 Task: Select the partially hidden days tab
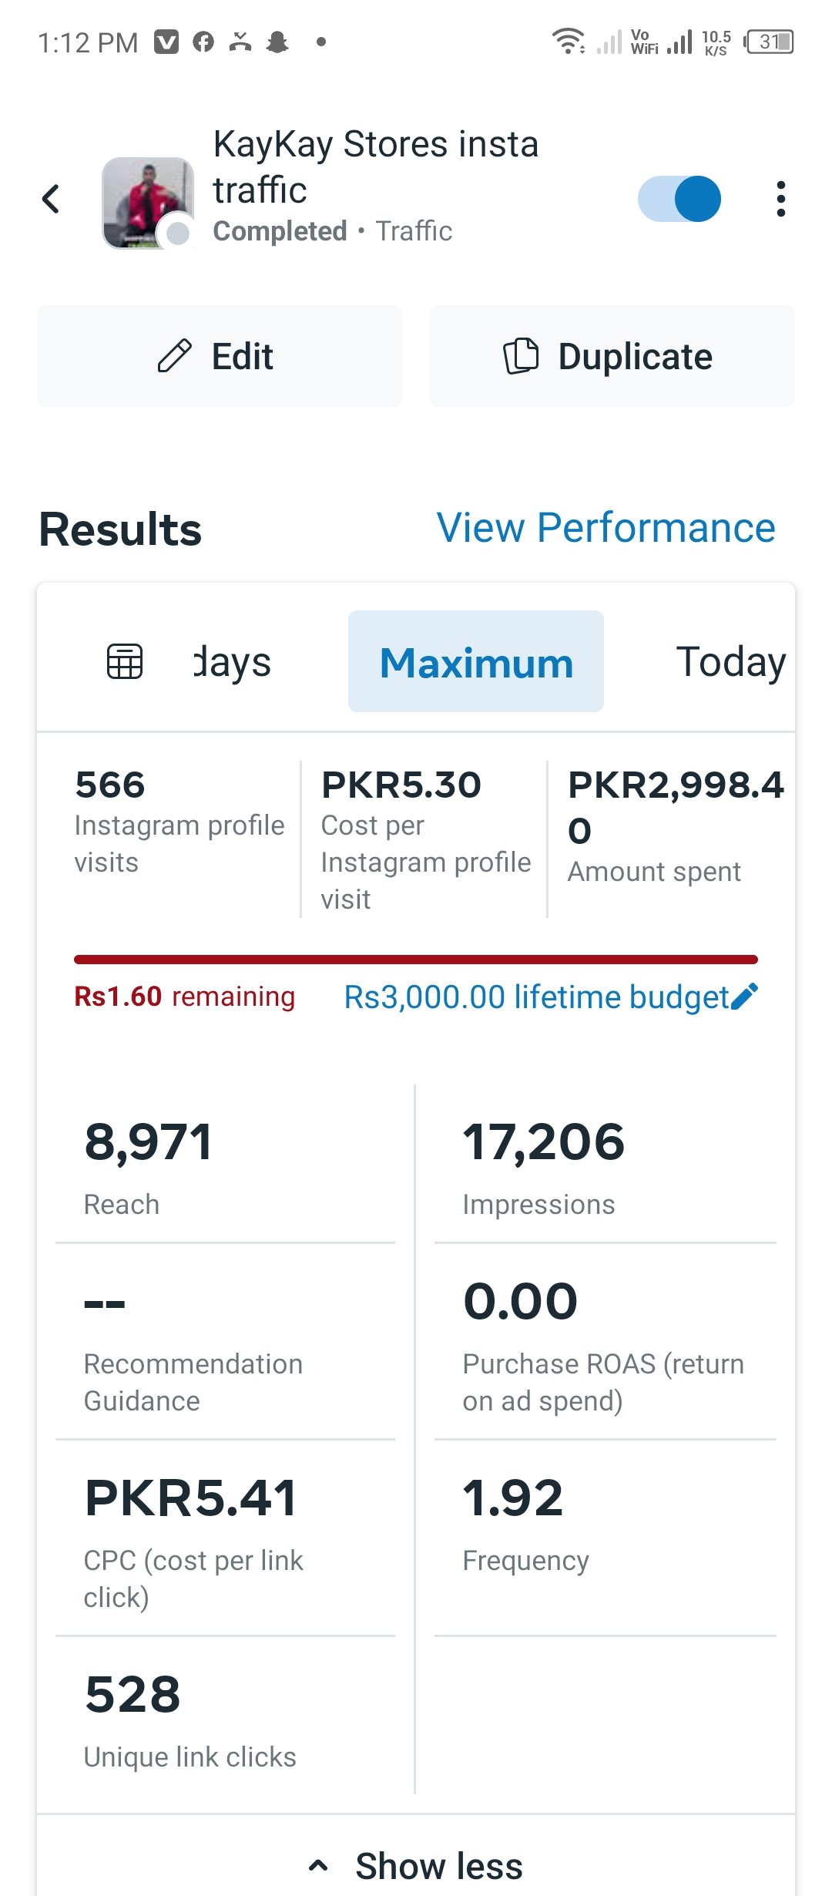point(233,662)
